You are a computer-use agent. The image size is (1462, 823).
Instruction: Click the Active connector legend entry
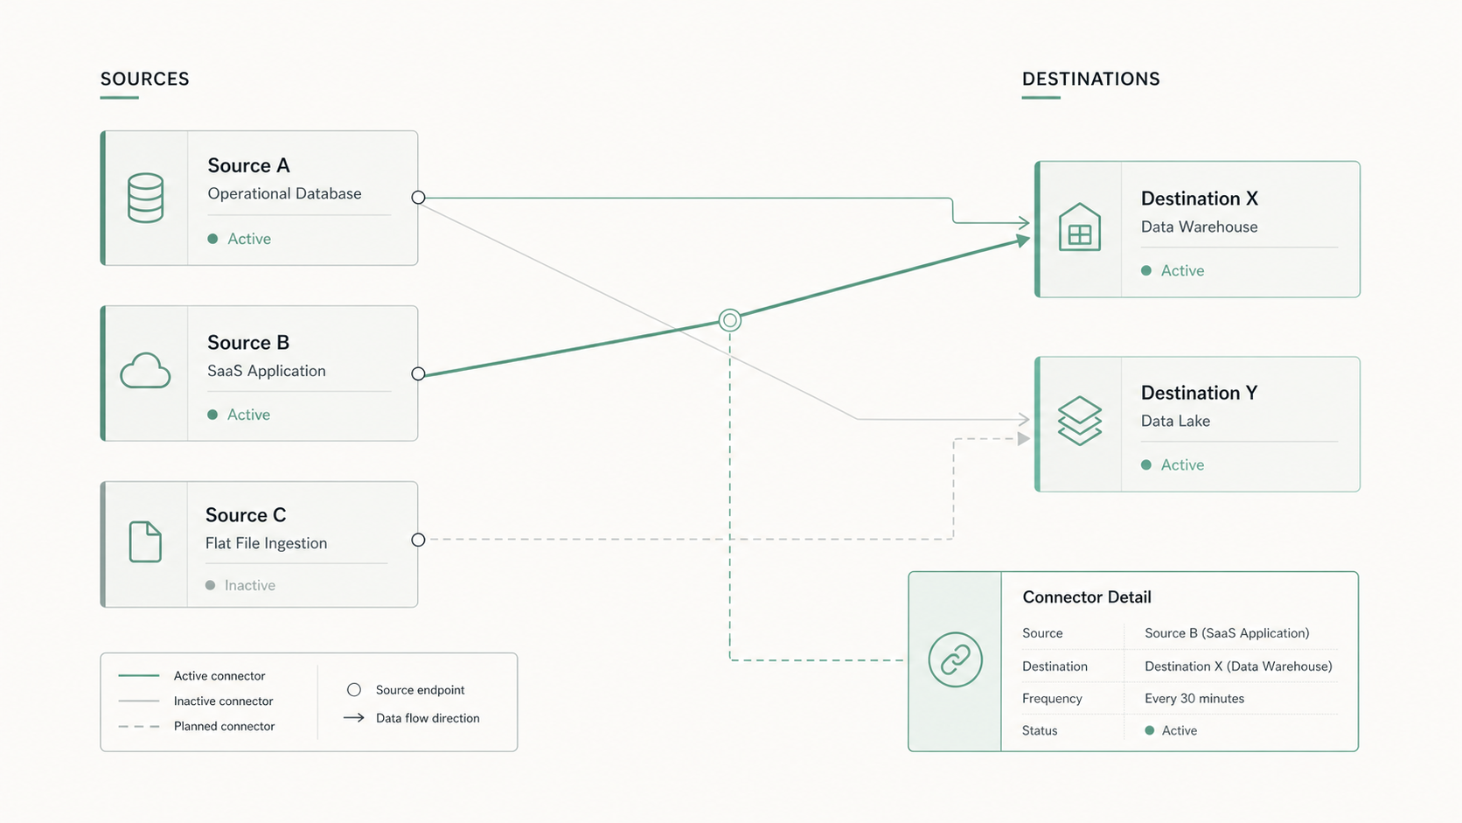[x=191, y=676]
